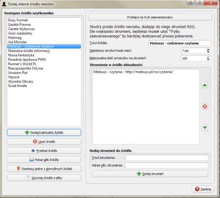The width and height of the screenshot is (220, 198).
Task: Remove selected stream using red X icon
Action: [205, 106]
